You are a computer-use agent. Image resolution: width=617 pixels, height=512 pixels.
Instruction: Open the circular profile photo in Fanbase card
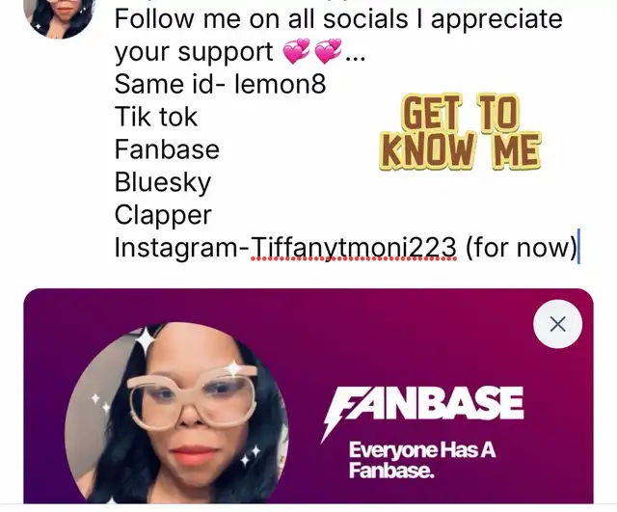pyautogui.click(x=176, y=413)
